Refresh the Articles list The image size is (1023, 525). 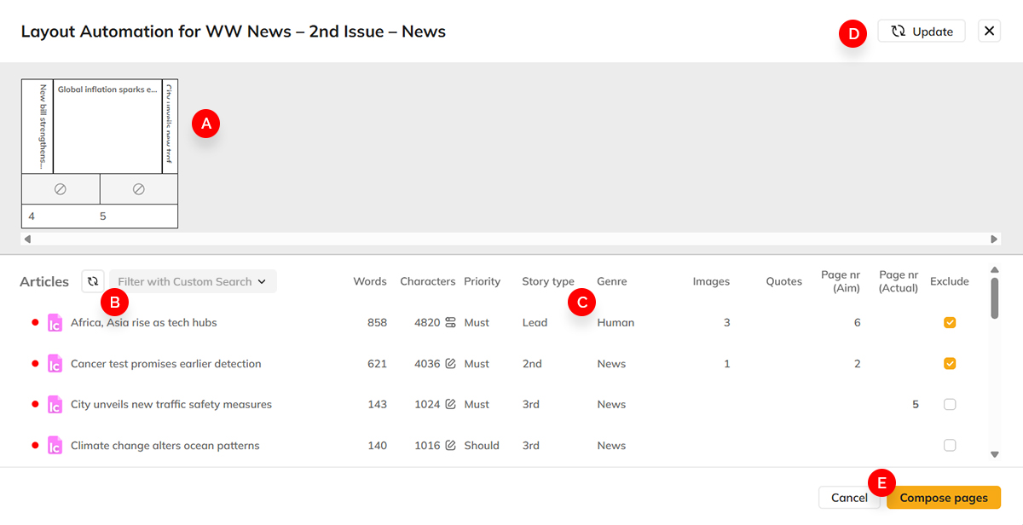point(92,280)
